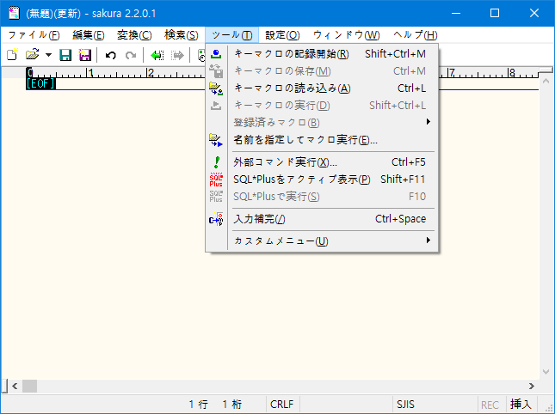Image resolution: width=555 pixels, height=414 pixels.
Task: Click the 1 桁 column status
Action: pyautogui.click(x=232, y=404)
